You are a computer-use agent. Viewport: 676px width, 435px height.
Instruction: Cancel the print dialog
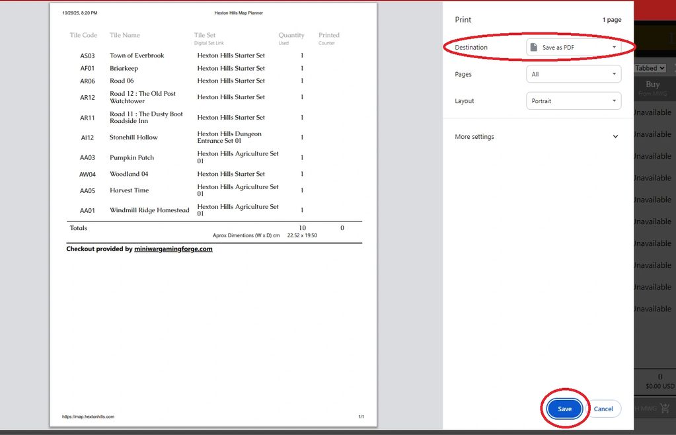[x=603, y=409]
